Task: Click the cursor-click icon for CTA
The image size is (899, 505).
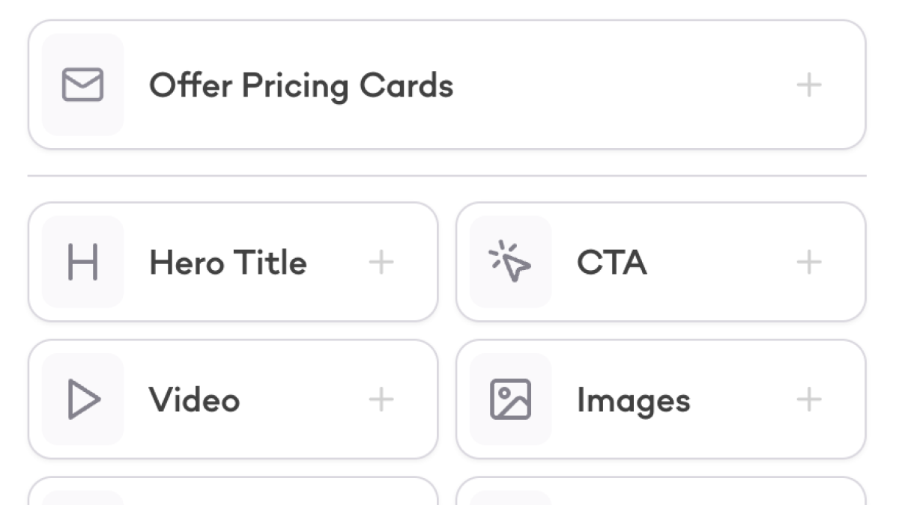Action: pyautogui.click(x=510, y=263)
